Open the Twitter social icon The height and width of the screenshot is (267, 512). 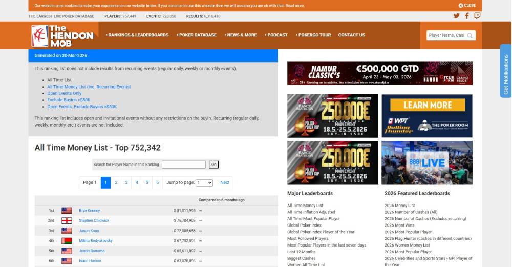(457, 16)
